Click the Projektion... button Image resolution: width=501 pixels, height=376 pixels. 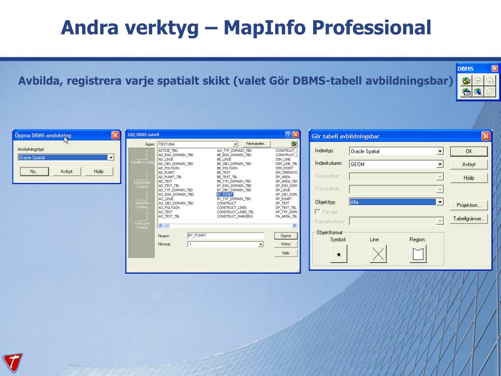click(x=469, y=205)
